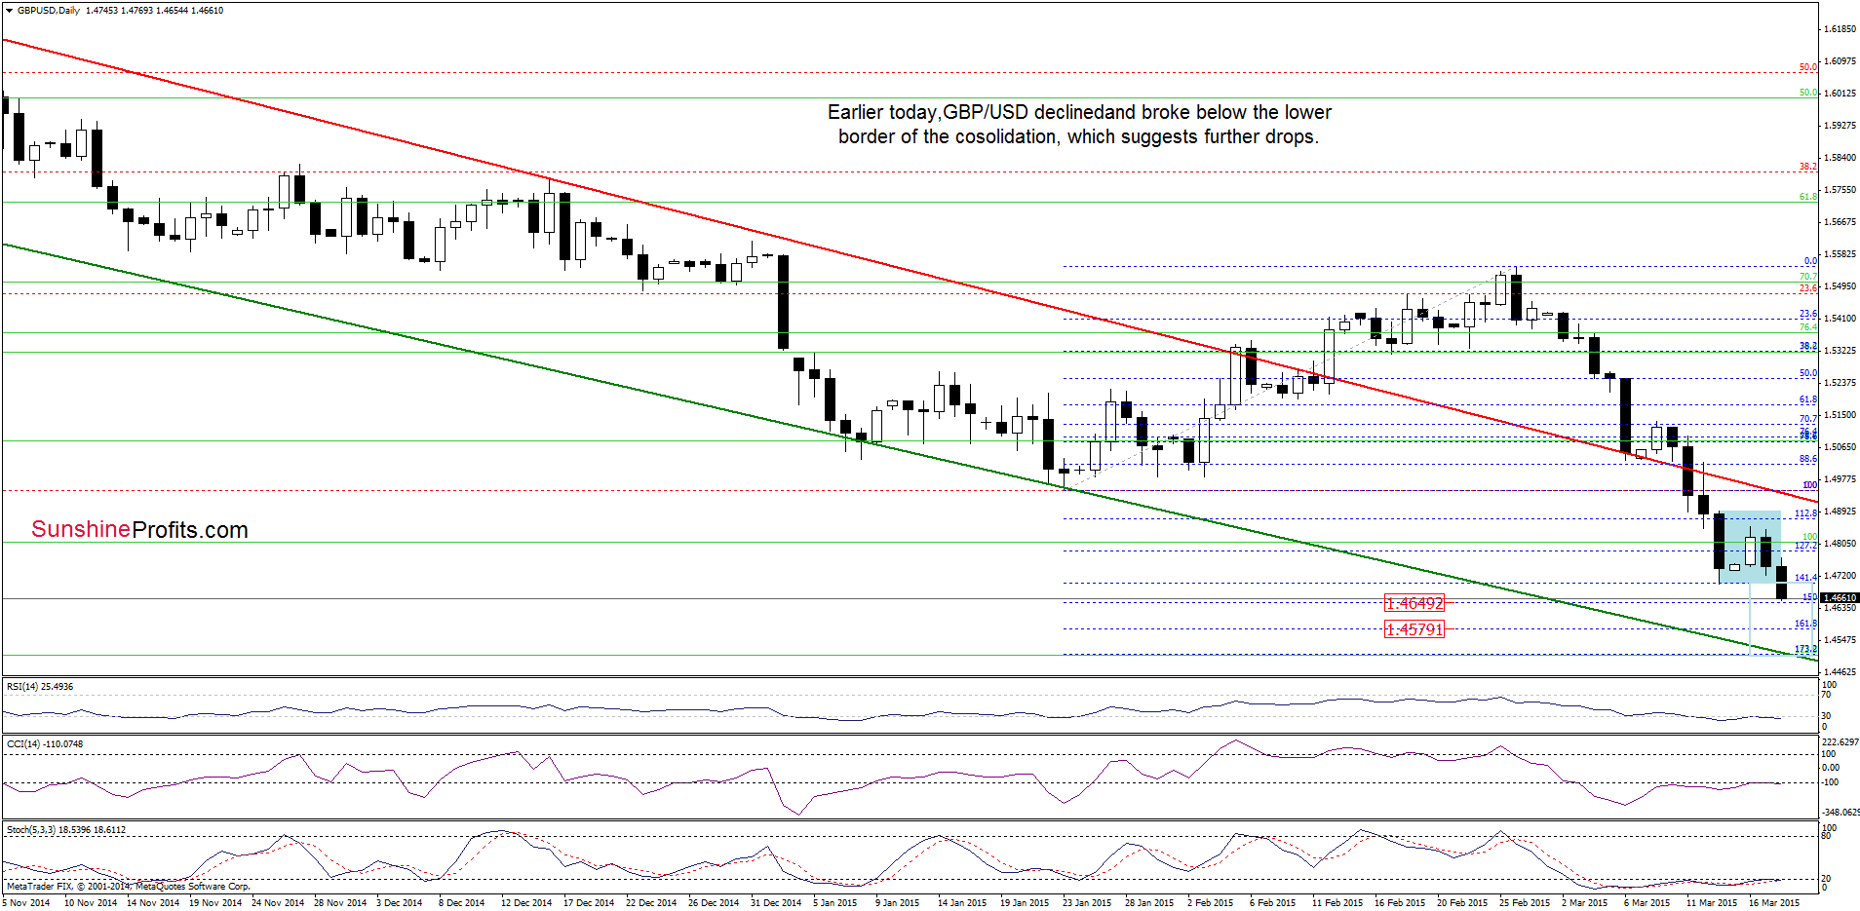This screenshot has width=1860, height=911.
Task: Click the 6 Mar 2015 date label
Action: [1647, 903]
